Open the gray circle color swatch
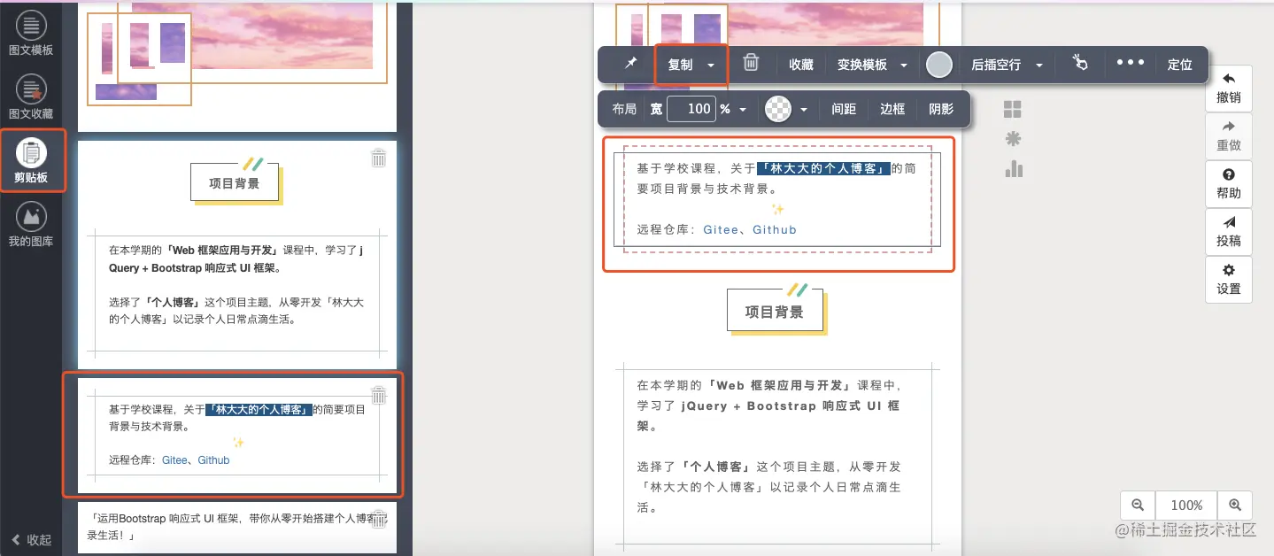 (938, 65)
